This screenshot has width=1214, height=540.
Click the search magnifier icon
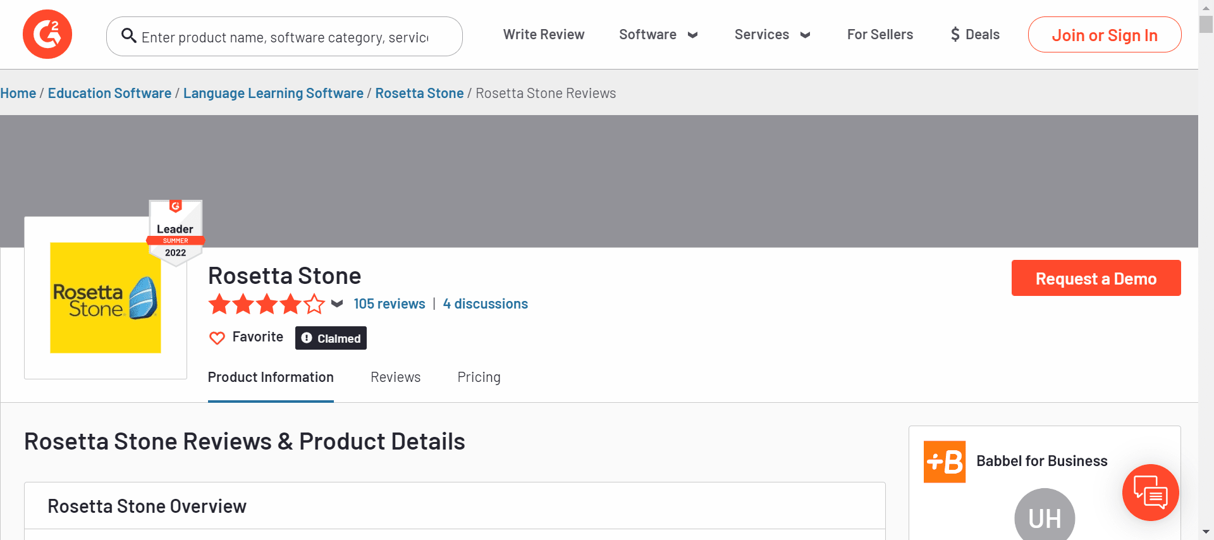pos(129,35)
